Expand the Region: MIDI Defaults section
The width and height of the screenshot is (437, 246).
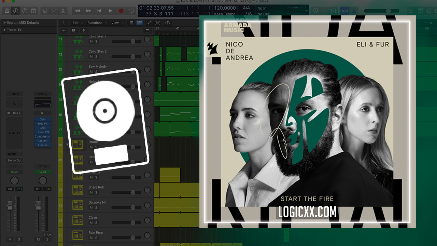pyautogui.click(x=4, y=23)
